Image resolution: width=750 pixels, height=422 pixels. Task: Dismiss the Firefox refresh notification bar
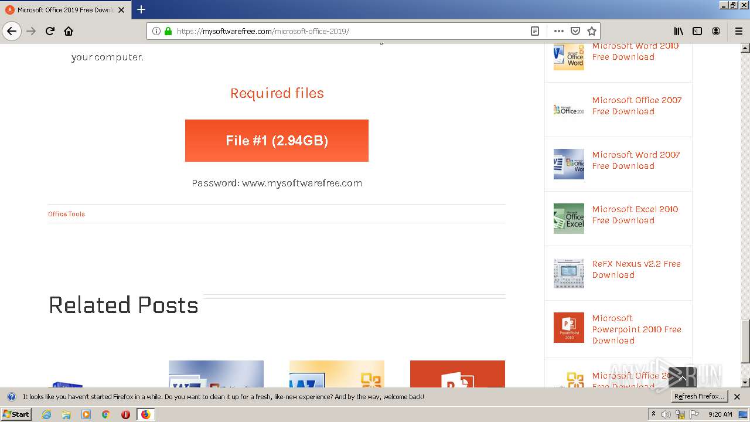(737, 397)
